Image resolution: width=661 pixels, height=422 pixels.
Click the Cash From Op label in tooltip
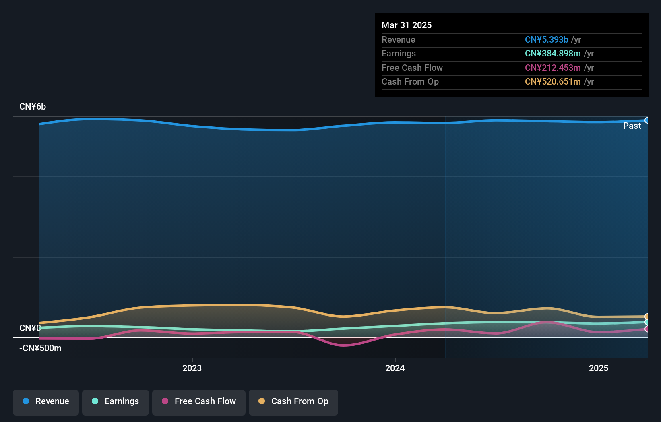[x=410, y=81]
